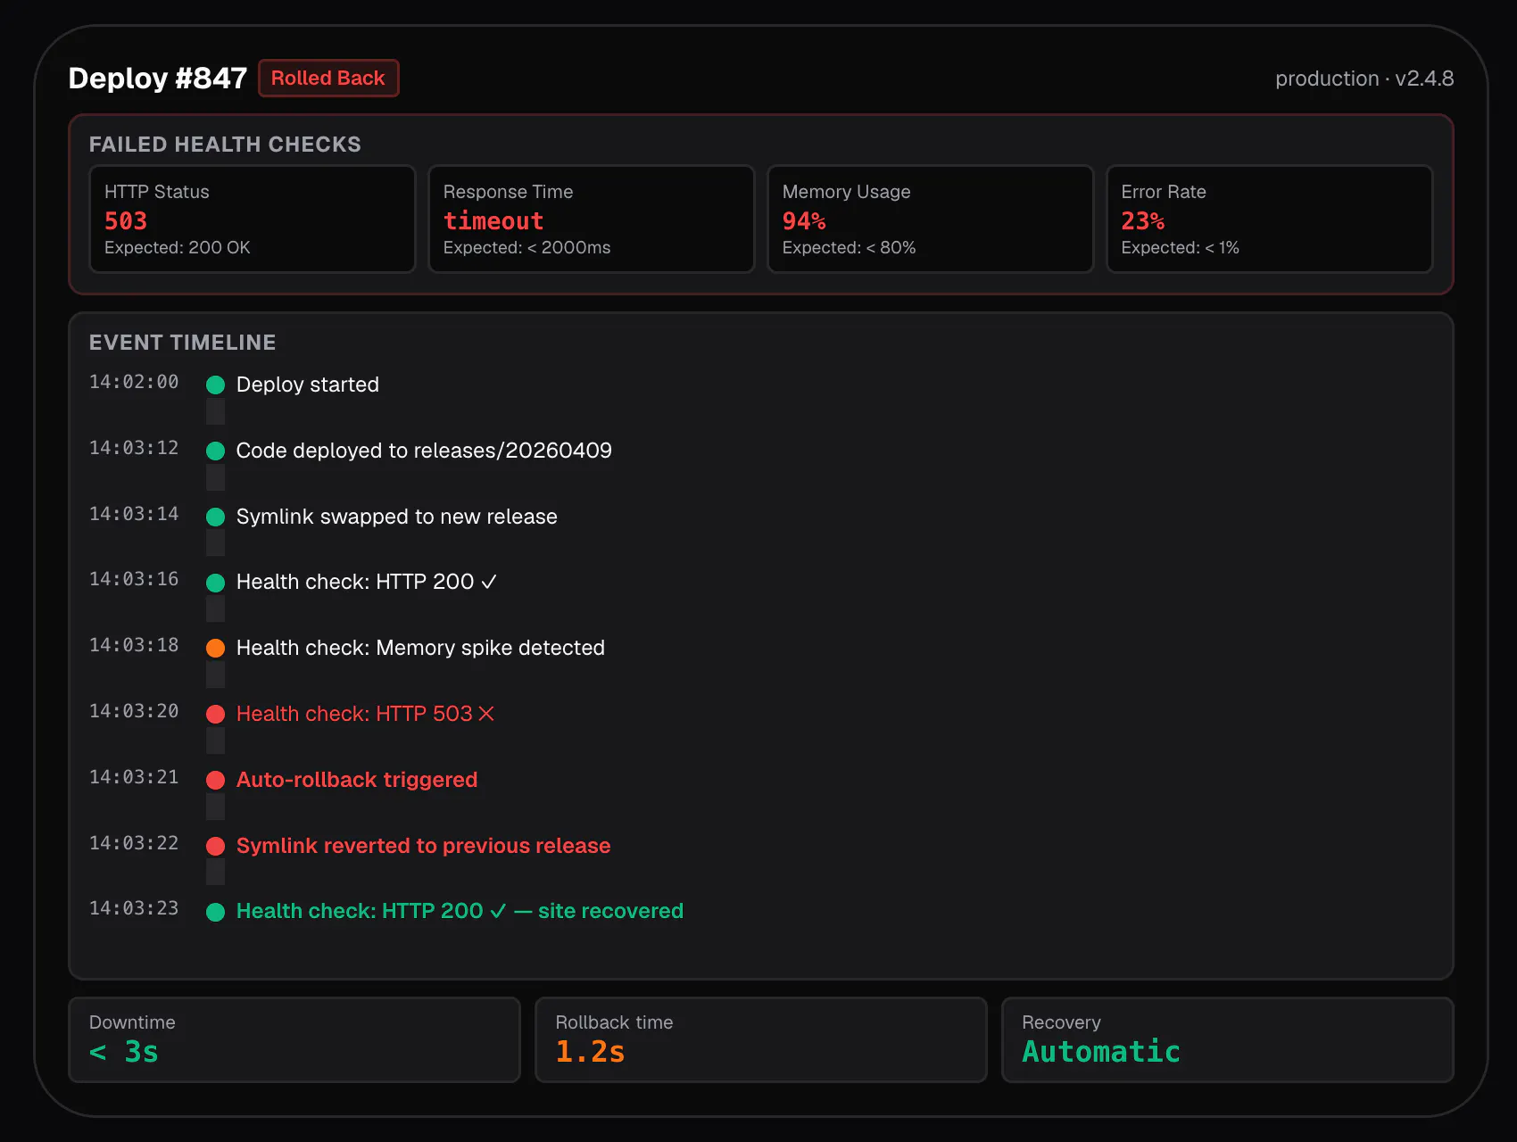Screen dimensions: 1517x1142
Task: Select 'Health check: HTTP 200 ✓' at 14:03:16
Action: [367, 582]
